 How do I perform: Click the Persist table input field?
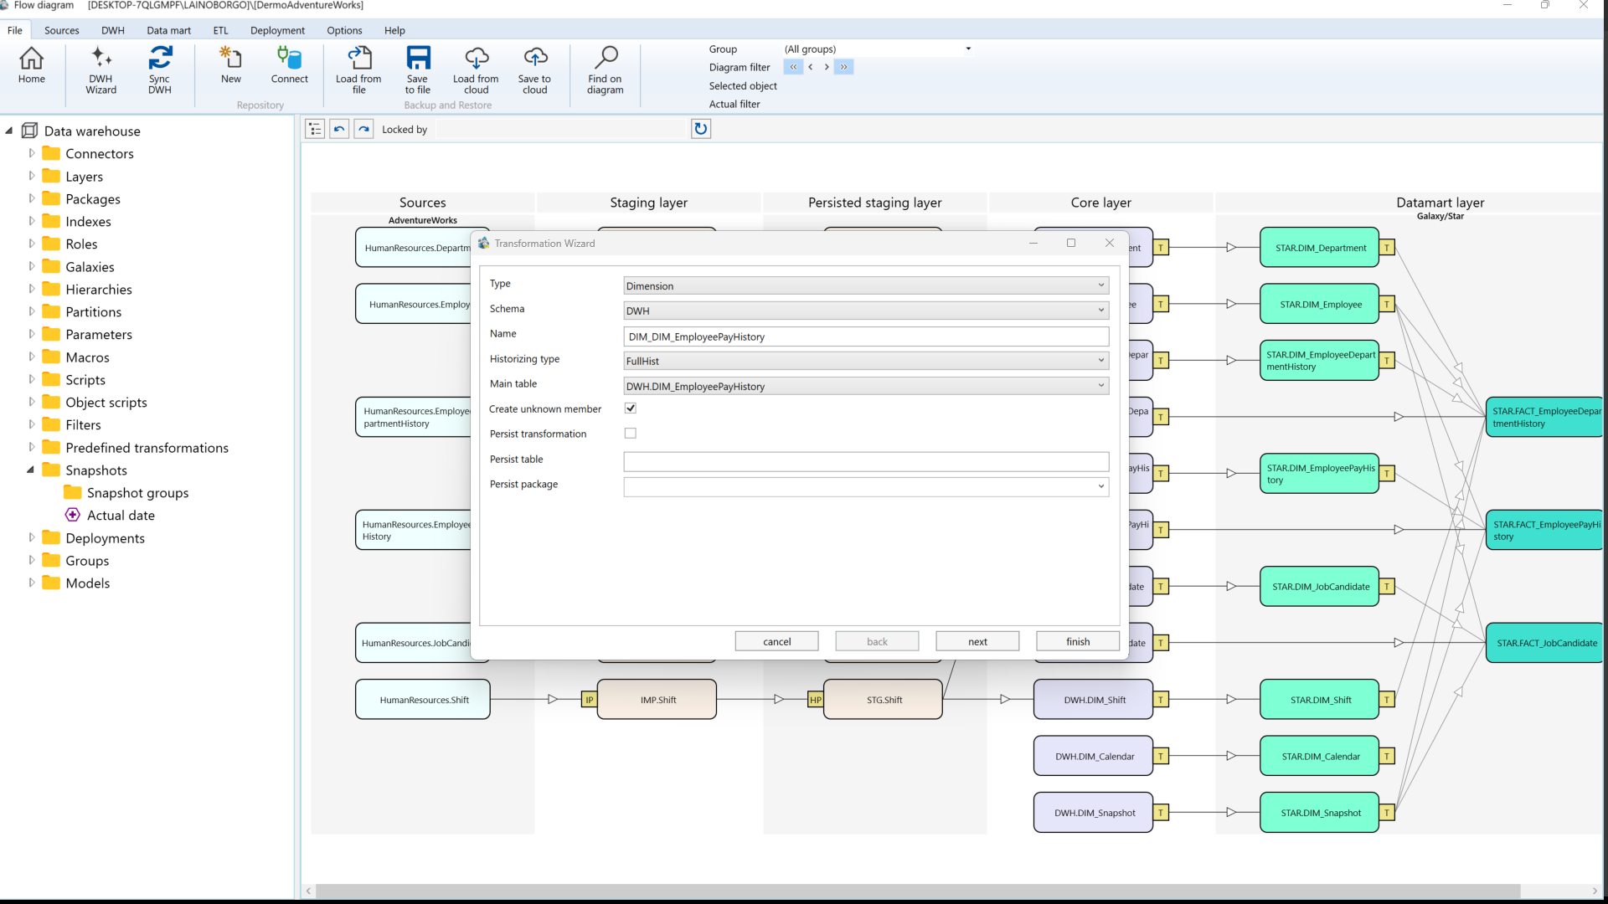[866, 461]
